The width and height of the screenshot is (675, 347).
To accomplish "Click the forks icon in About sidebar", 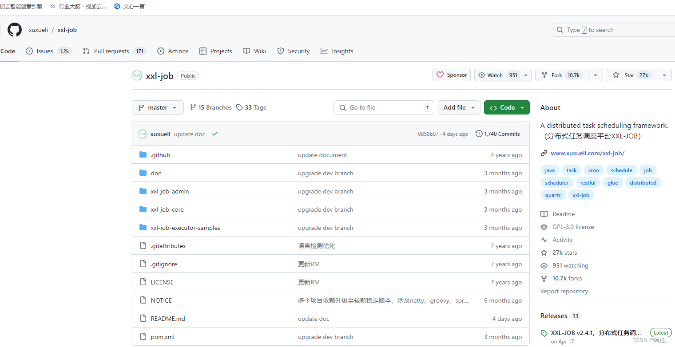I will pos(544,278).
